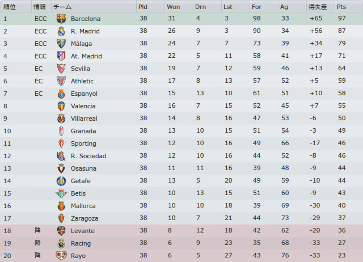This screenshot has width=363, height=262.
Task: Click the Barcelona club crest icon
Action: tap(61, 19)
